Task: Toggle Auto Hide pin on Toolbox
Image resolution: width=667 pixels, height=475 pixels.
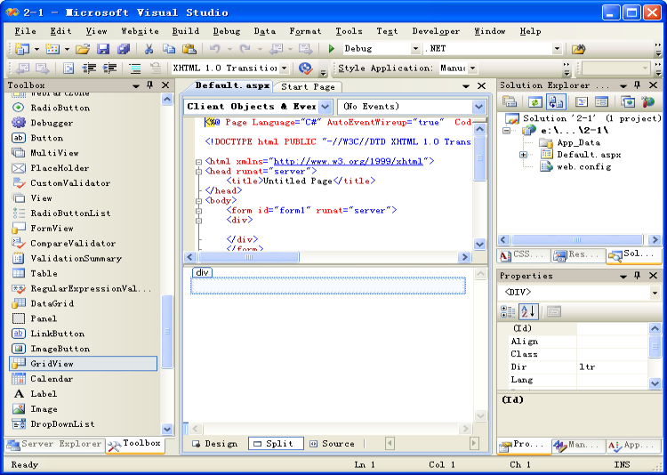Action: [149, 85]
